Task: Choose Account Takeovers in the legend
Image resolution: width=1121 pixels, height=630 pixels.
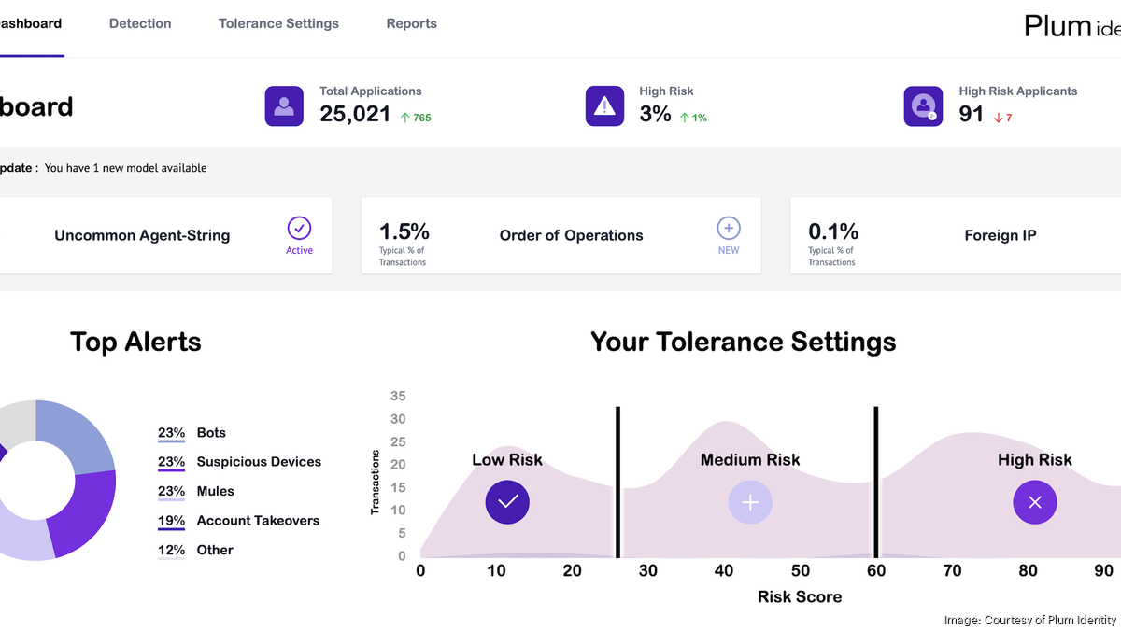Action: click(x=257, y=521)
